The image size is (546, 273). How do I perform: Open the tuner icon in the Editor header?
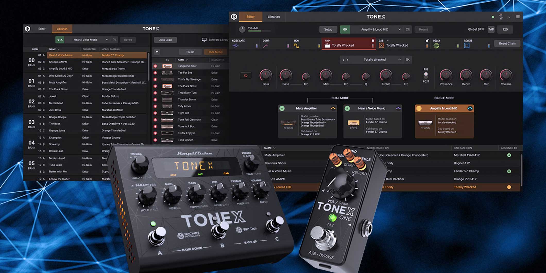501,17
